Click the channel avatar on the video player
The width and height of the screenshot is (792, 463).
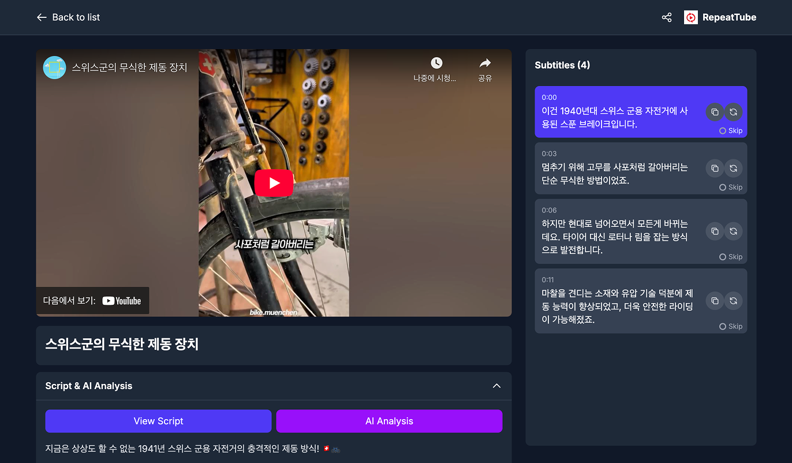coord(54,68)
